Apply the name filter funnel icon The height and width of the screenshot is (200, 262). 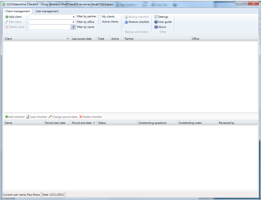coord(73,27)
